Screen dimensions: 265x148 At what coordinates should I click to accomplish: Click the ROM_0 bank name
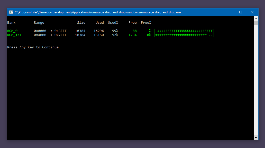click(12, 31)
